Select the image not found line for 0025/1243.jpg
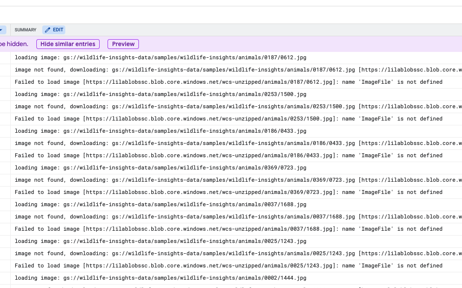This screenshot has width=462, height=288. pyautogui.click(x=231, y=253)
